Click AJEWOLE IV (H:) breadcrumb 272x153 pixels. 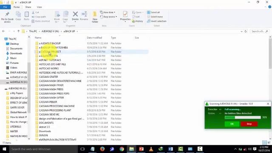coord(50,31)
